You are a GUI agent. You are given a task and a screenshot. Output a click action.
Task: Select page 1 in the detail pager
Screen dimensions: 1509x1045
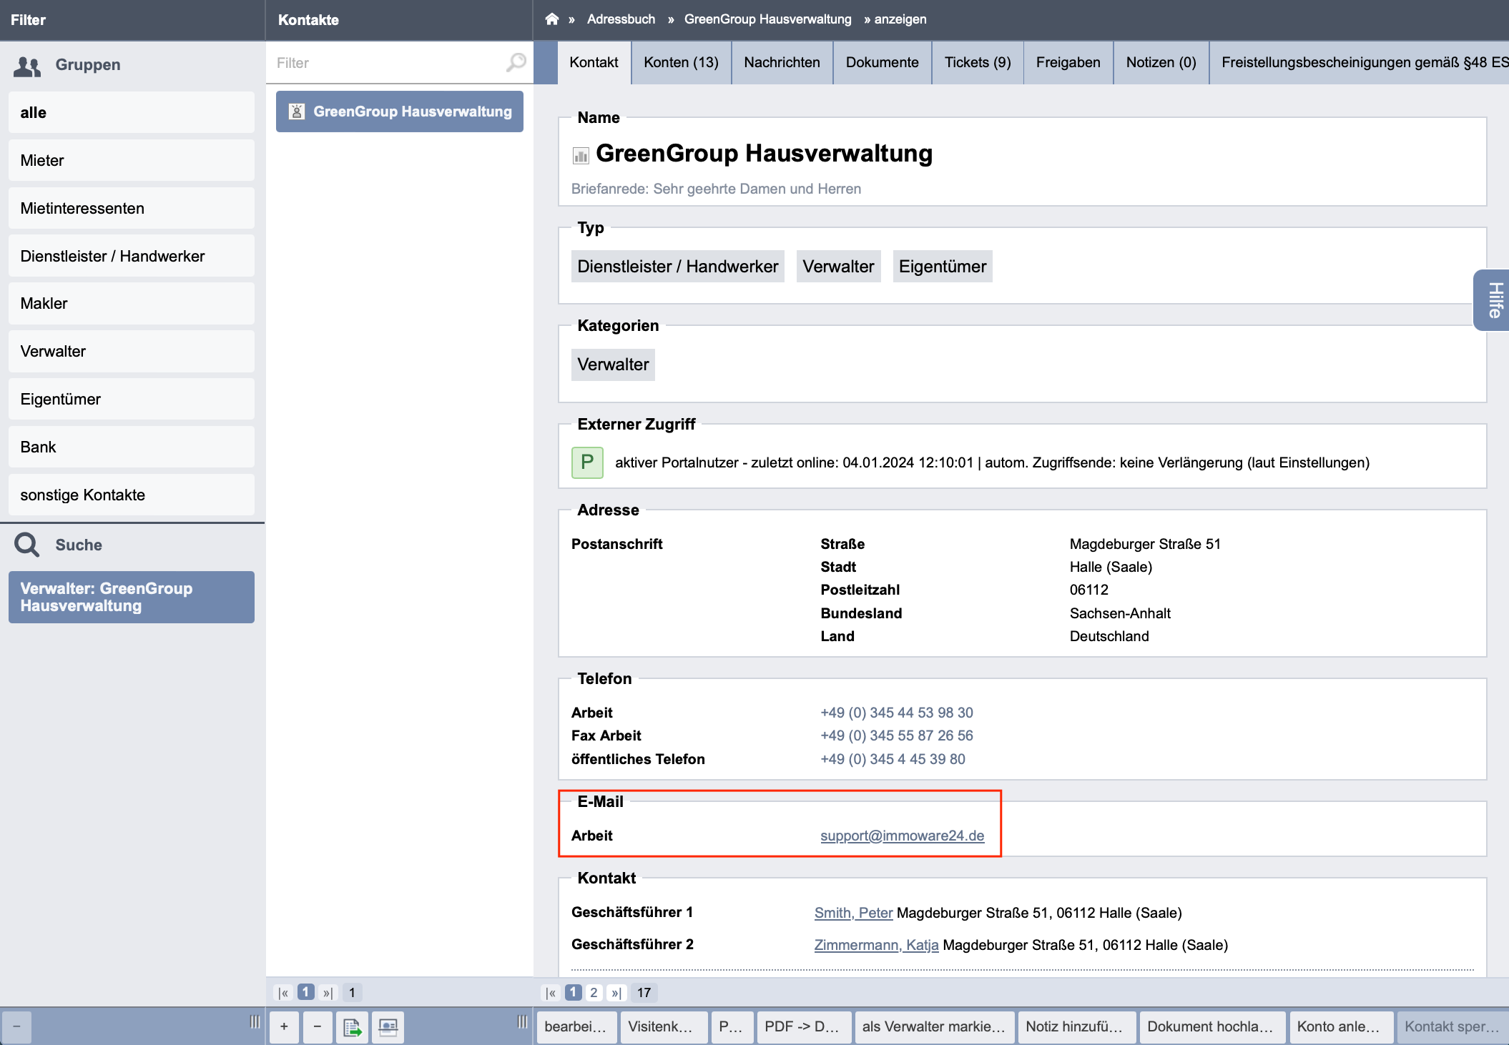click(573, 992)
